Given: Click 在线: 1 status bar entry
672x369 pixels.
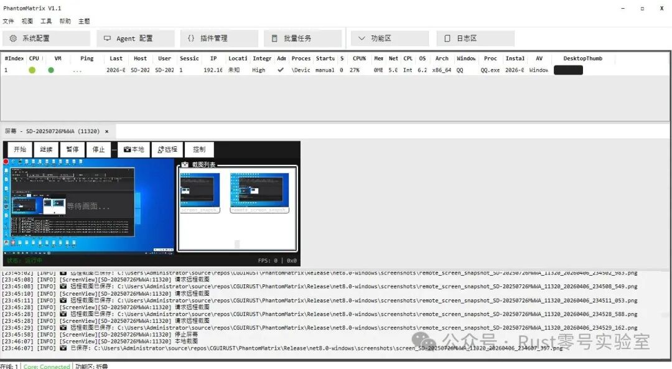Looking at the screenshot, I should [9, 367].
